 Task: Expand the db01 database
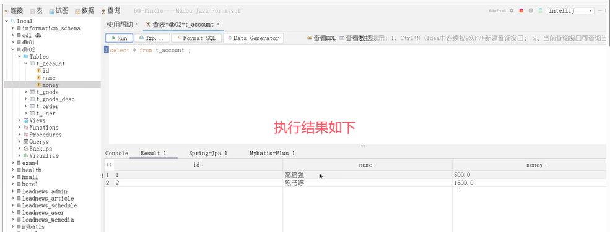point(13,42)
